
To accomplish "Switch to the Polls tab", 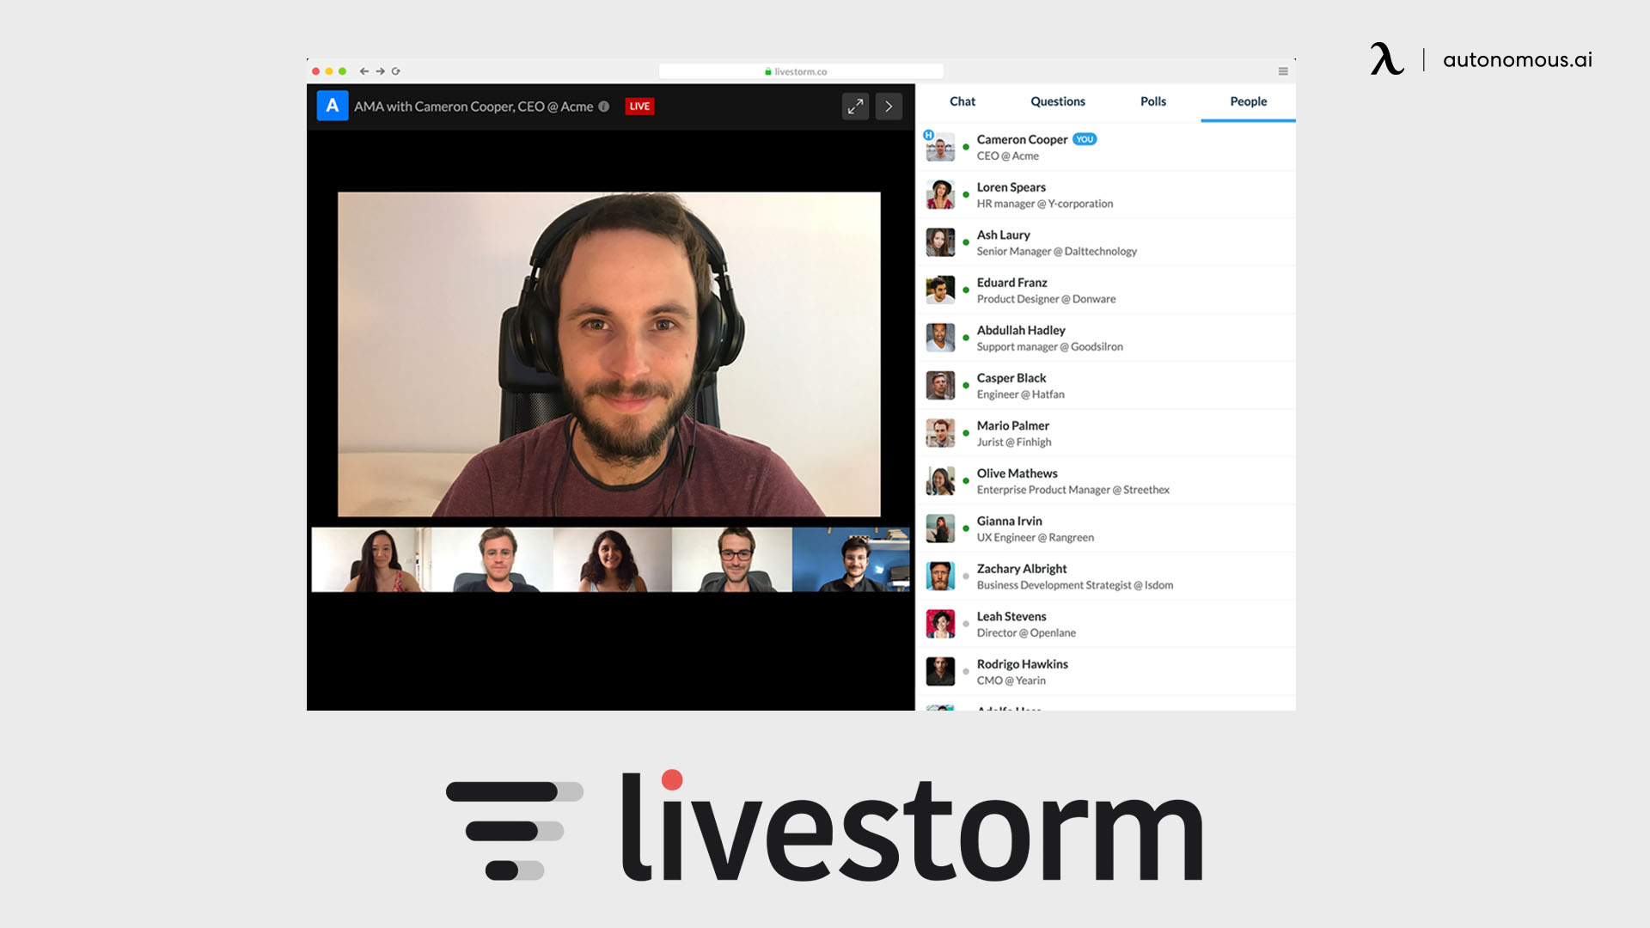I will pyautogui.click(x=1153, y=101).
